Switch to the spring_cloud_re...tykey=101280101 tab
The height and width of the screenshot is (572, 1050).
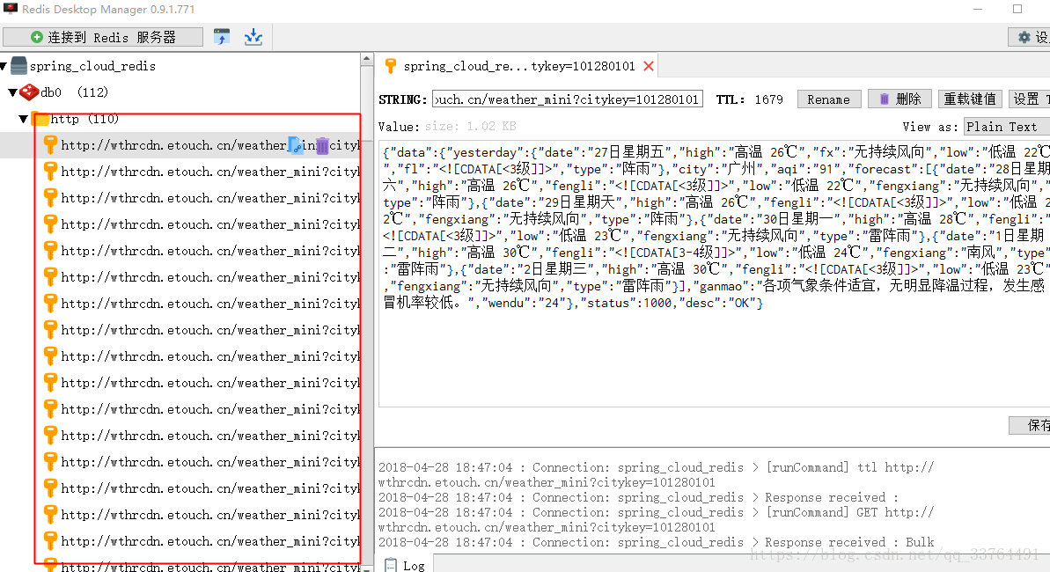pyautogui.click(x=519, y=66)
